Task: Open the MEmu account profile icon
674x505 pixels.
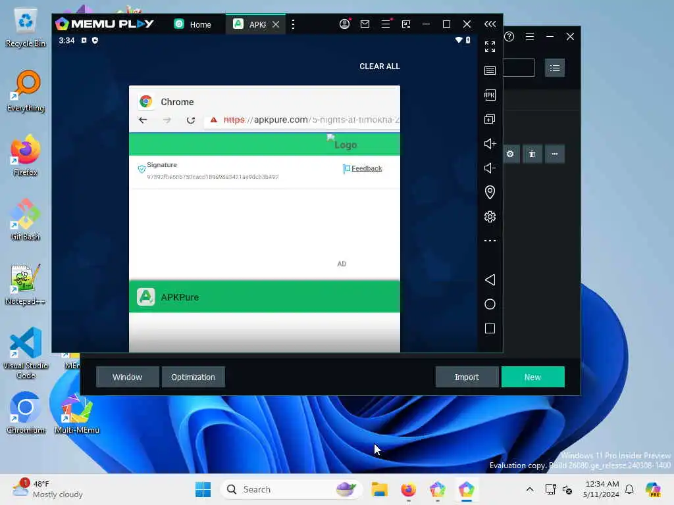Action: [344, 24]
